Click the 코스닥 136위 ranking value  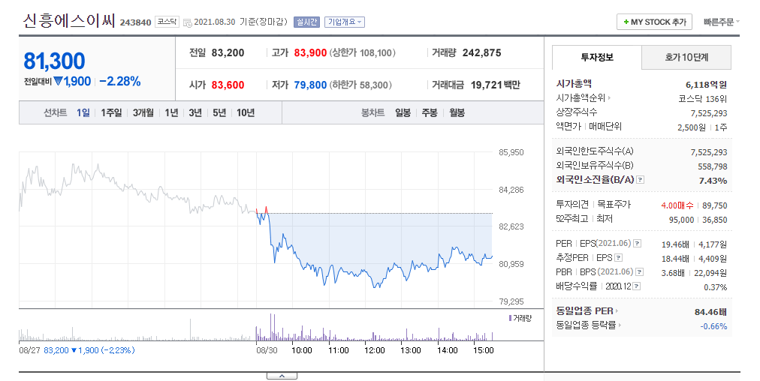point(703,99)
